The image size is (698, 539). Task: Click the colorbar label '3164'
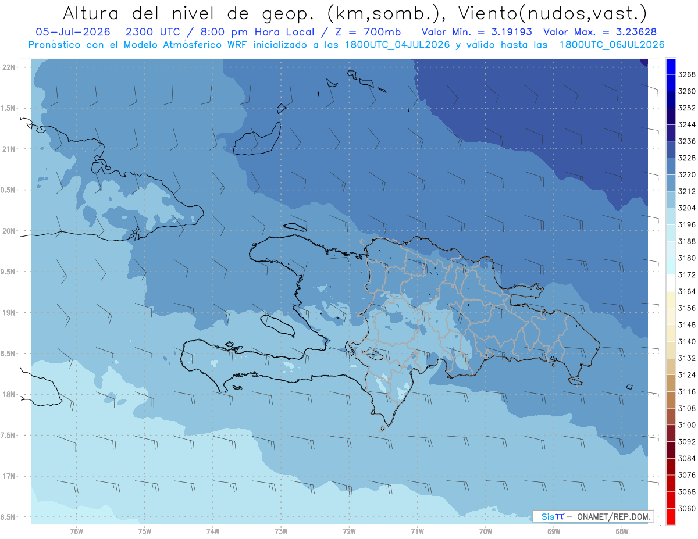[x=687, y=291]
